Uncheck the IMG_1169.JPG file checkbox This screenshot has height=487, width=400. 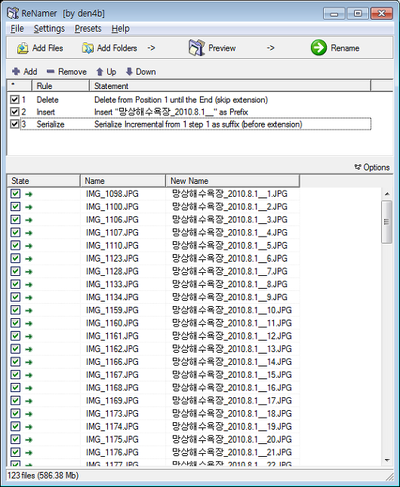(16, 400)
